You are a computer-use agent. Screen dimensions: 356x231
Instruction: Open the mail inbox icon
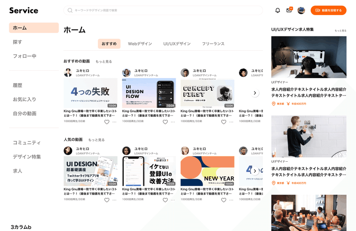289,10
